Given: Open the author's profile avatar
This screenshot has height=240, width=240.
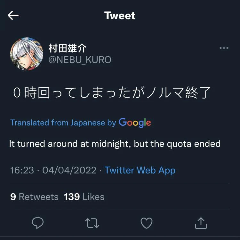Looking at the screenshot, I should pos(27,54).
